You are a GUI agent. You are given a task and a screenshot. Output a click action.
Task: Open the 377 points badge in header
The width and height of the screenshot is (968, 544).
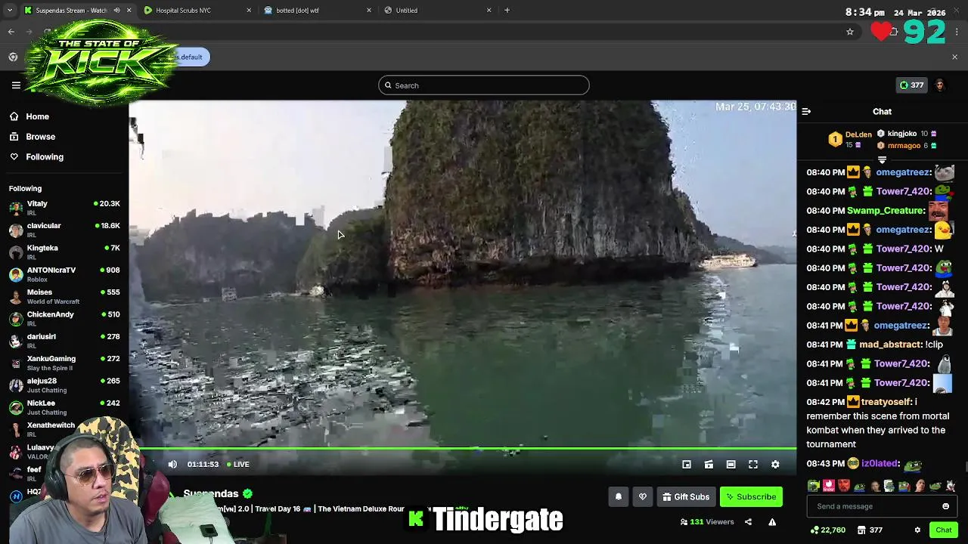tap(911, 85)
